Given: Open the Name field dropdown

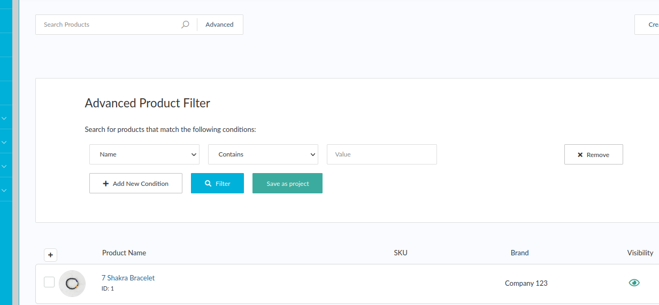Looking at the screenshot, I should [x=144, y=154].
